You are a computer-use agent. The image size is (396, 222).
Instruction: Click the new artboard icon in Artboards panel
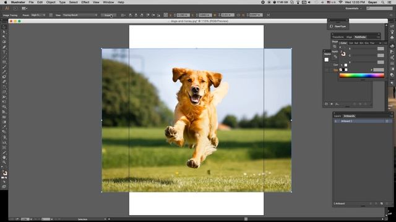[382, 203]
